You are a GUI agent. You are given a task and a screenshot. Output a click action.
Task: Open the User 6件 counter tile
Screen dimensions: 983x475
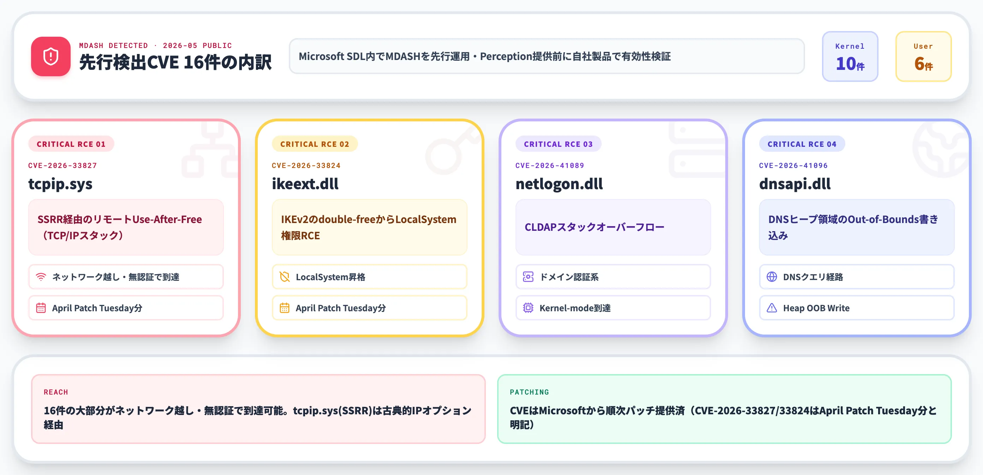(923, 56)
